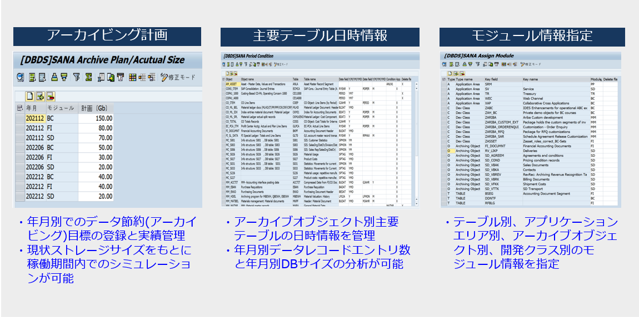Click the 計画 (Gb) column header
639x317 pixels.
96,108
